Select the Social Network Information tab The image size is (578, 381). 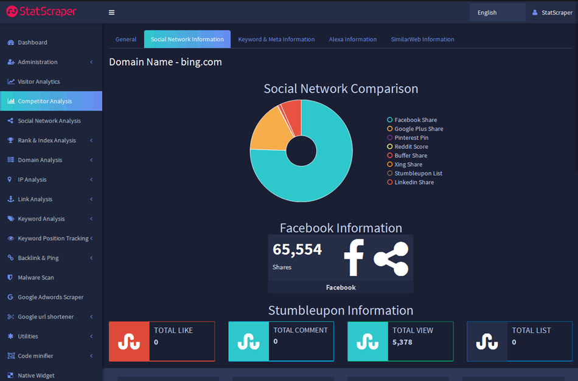187,39
